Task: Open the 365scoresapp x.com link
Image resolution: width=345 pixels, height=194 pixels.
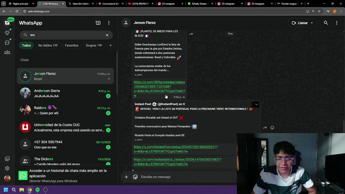Action: pyautogui.click(x=160, y=89)
